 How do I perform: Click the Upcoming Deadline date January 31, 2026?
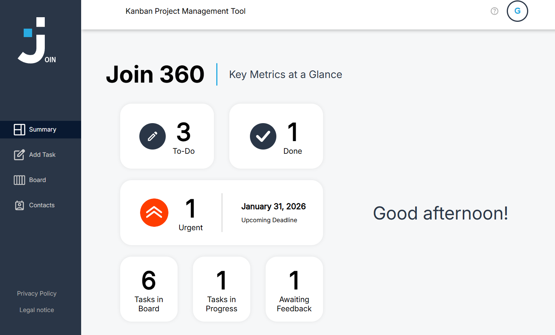coord(273,206)
